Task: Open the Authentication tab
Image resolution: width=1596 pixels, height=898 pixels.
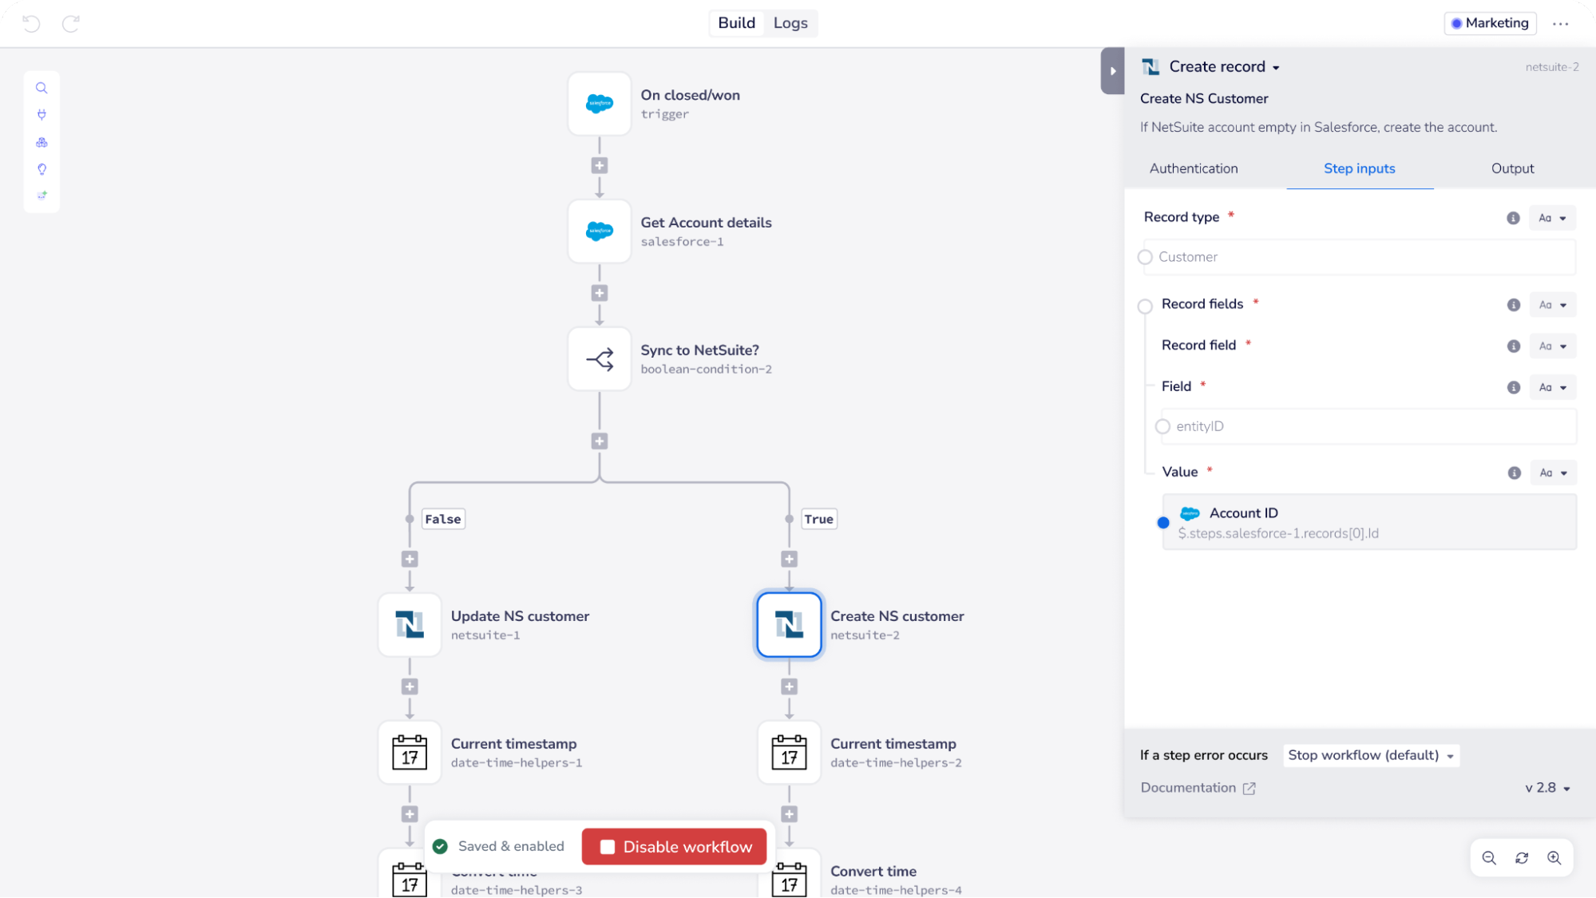Action: 1193,168
